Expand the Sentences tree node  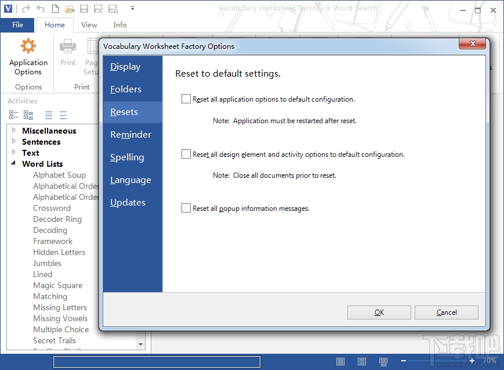tap(13, 141)
